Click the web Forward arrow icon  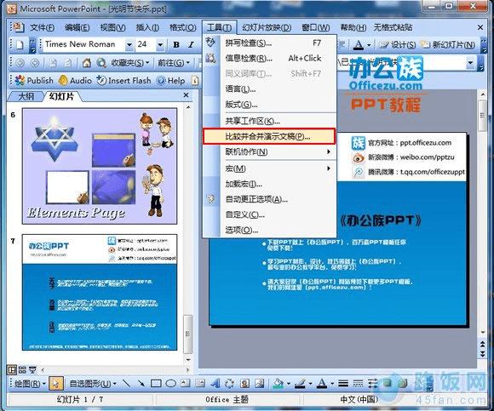(x=35, y=63)
